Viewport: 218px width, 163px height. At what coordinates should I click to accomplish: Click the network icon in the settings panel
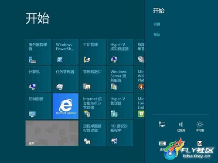coord(162,124)
